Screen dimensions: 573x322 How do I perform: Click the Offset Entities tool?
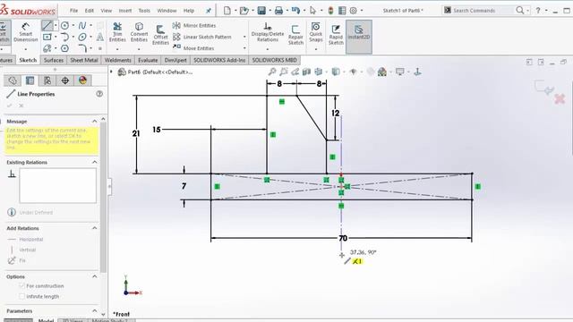pyautogui.click(x=160, y=35)
